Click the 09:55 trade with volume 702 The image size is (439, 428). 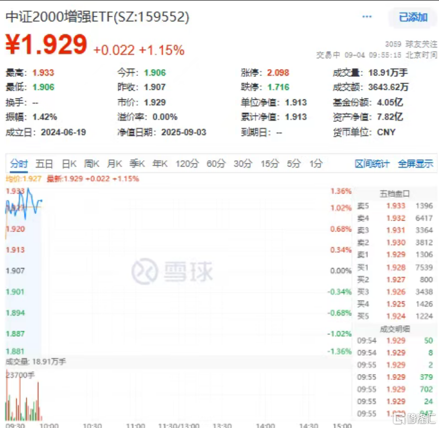[x=395, y=389]
